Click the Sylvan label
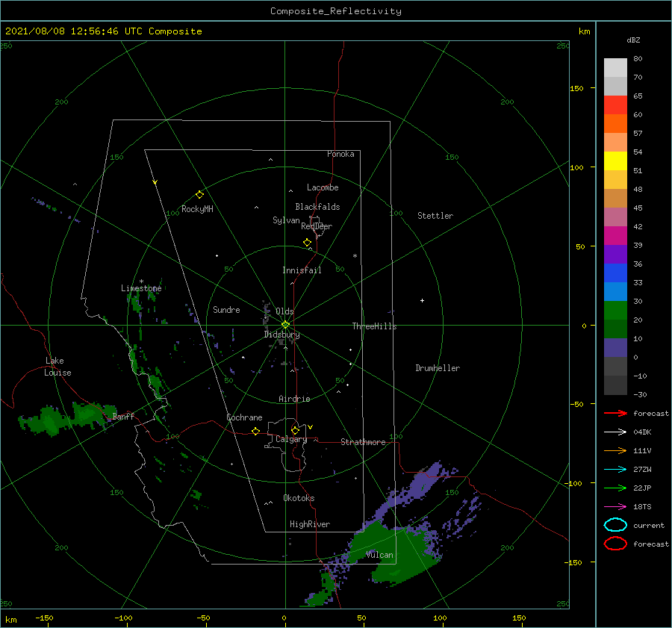Image resolution: width=672 pixels, height=628 pixels. (286, 220)
